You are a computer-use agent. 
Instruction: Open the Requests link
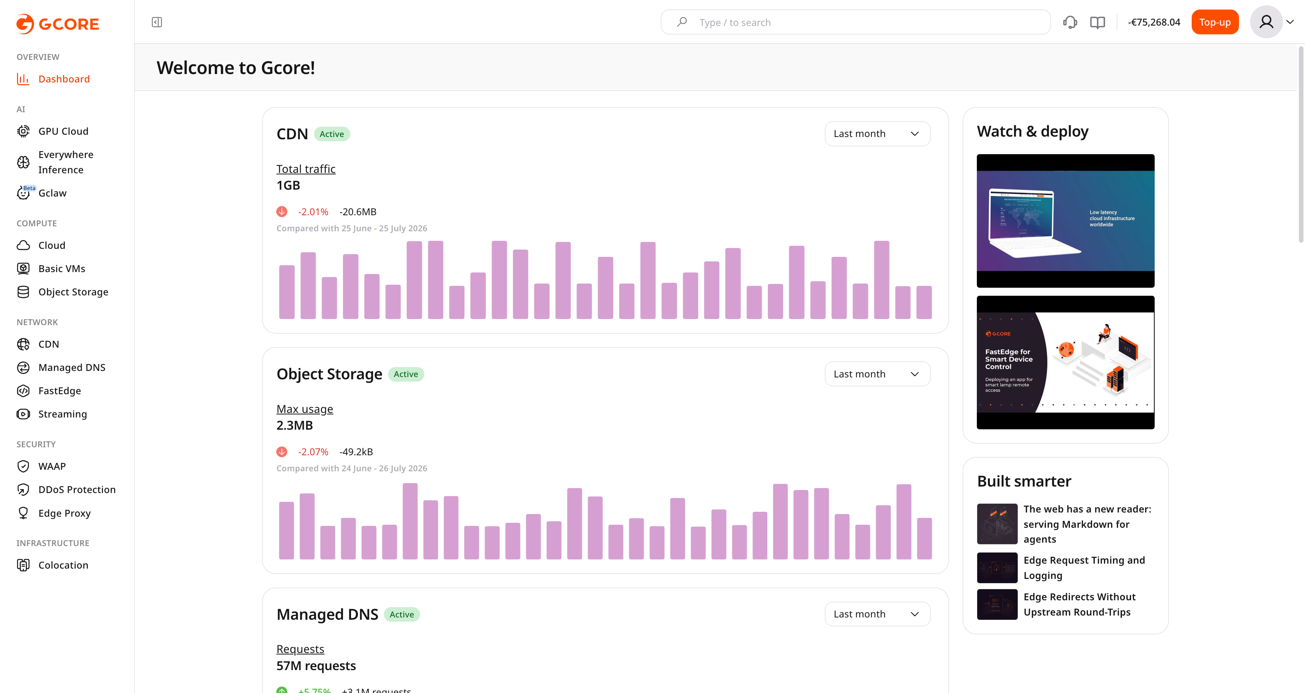(x=300, y=649)
